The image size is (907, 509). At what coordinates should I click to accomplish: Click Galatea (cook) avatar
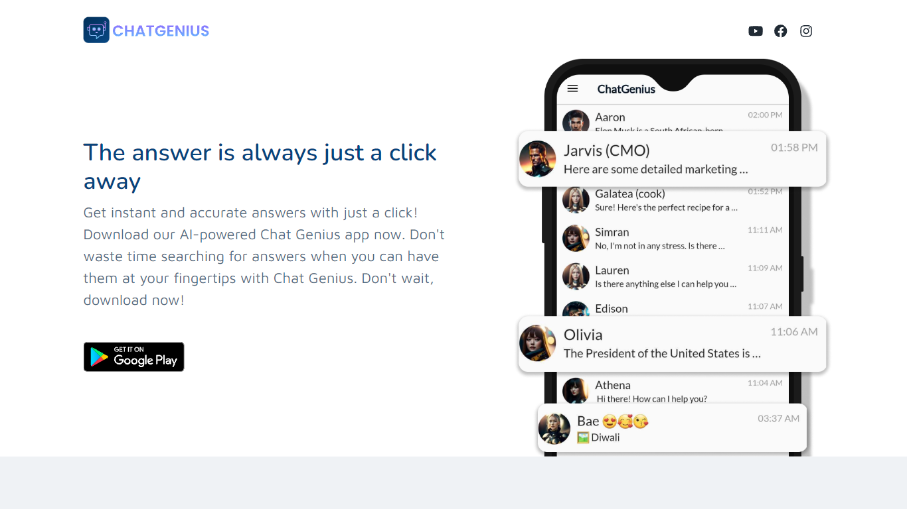click(x=576, y=199)
